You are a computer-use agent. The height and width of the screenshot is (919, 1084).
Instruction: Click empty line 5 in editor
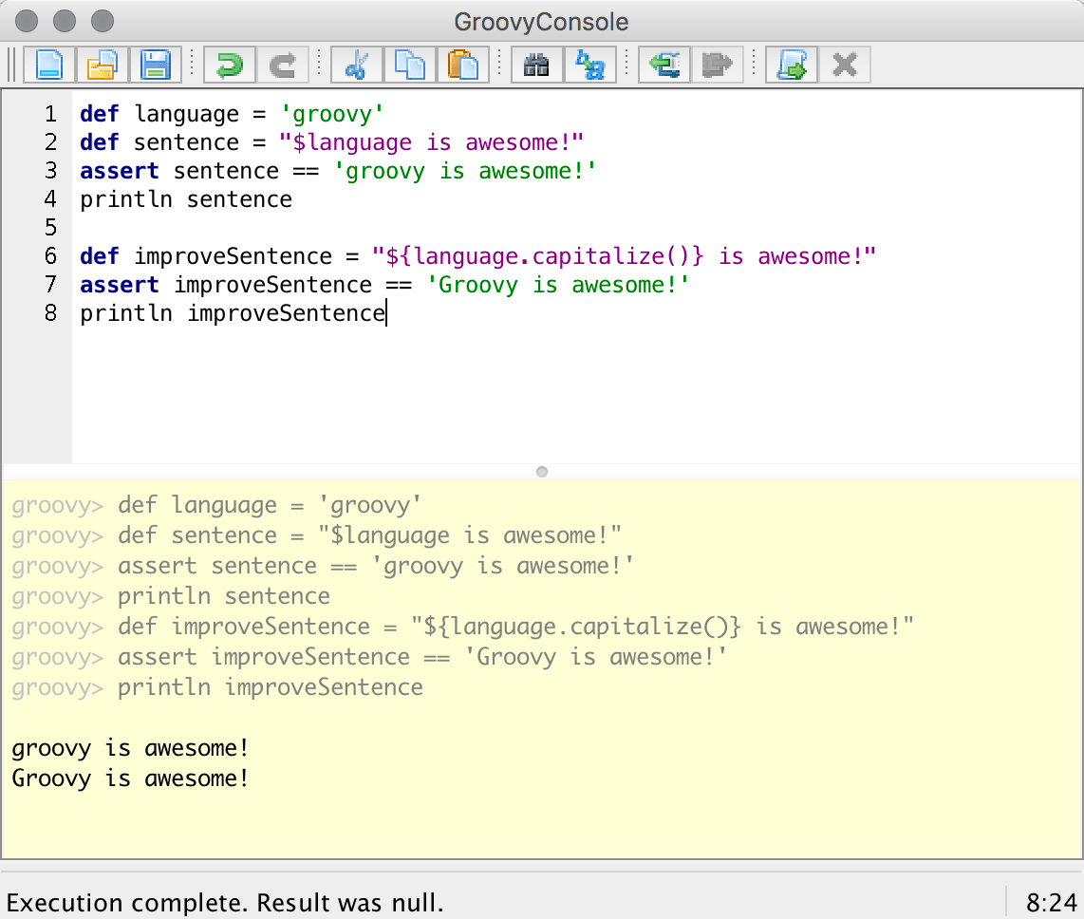coord(577,228)
